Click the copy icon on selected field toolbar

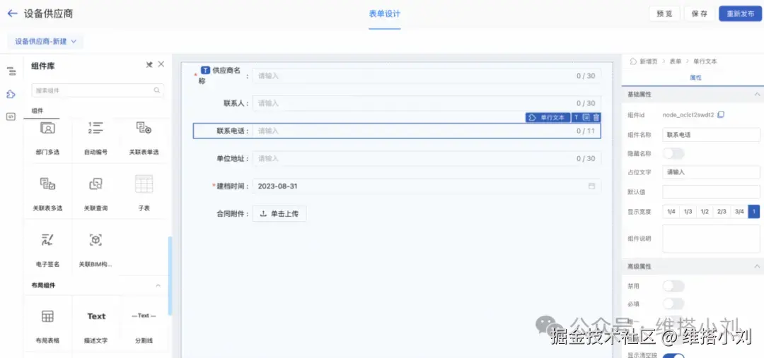pos(586,118)
